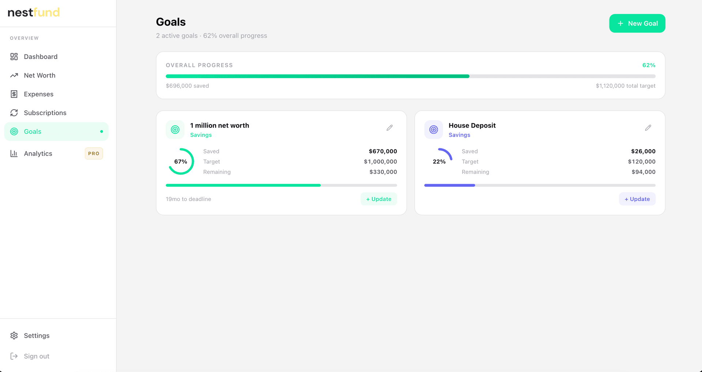Click the nestfund logo
This screenshot has height=372, width=702.
[x=34, y=12]
